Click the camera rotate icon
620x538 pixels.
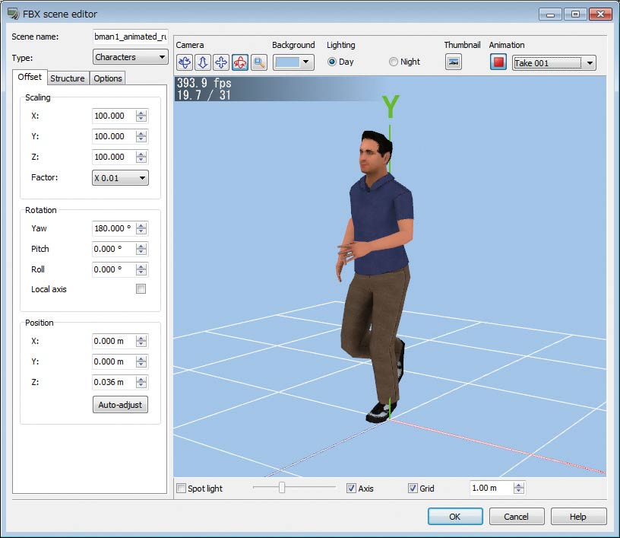[x=185, y=62]
